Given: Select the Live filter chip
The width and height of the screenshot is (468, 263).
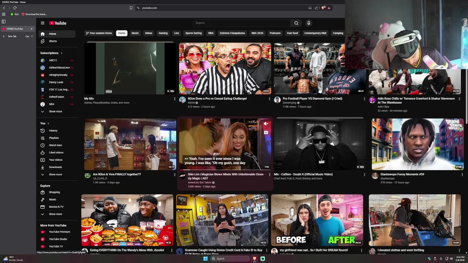Looking at the screenshot, I should point(176,33).
